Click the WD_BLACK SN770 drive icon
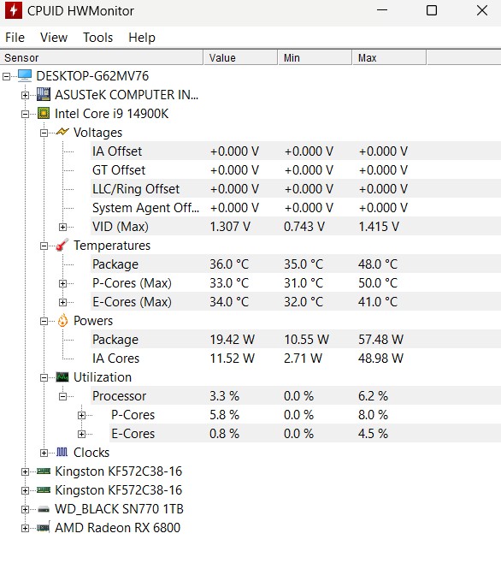The height and width of the screenshot is (575, 501). [x=44, y=509]
